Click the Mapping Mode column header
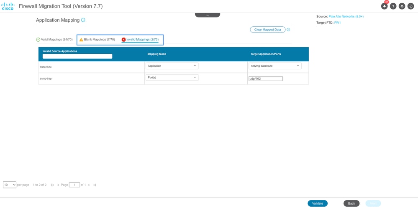The image size is (418, 208). click(157, 54)
